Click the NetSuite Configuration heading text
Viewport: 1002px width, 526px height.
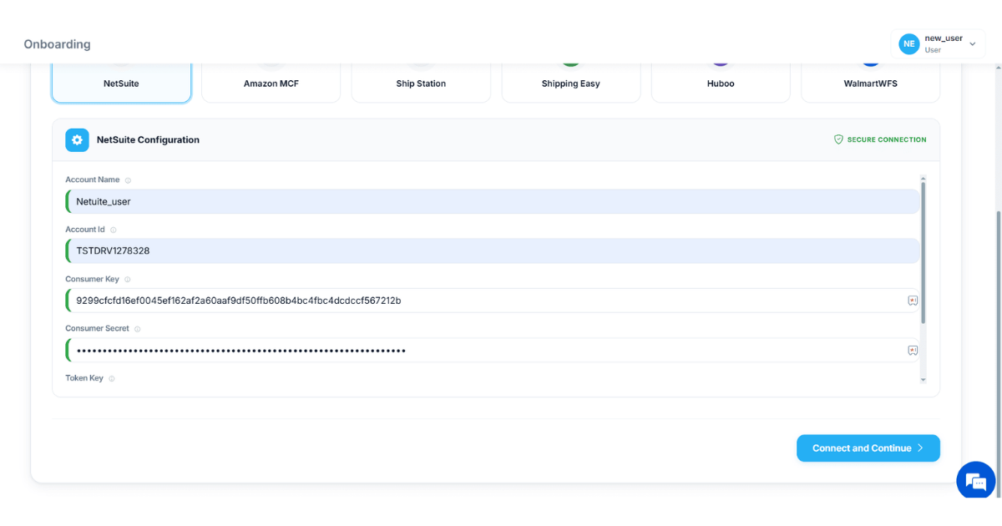click(148, 140)
